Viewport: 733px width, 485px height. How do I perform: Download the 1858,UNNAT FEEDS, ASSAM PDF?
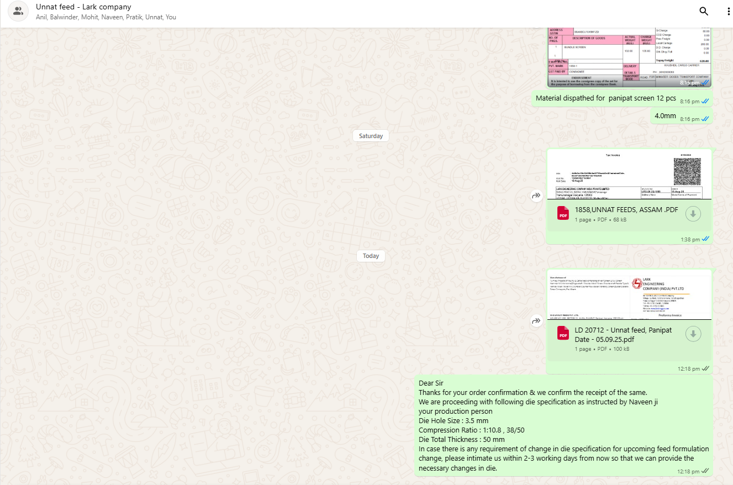click(693, 214)
